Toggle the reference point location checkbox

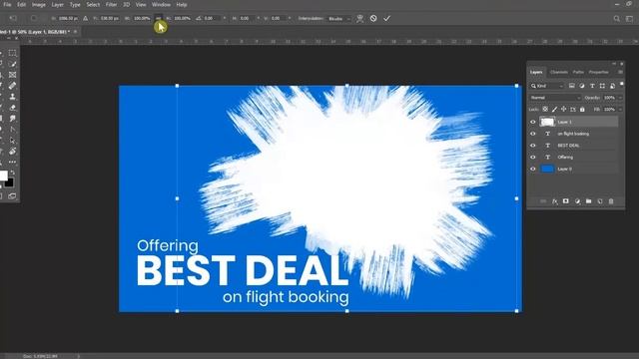pyautogui.click(x=34, y=18)
